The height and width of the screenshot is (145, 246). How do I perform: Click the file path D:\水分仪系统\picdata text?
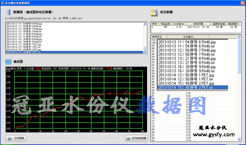tap(44, 18)
